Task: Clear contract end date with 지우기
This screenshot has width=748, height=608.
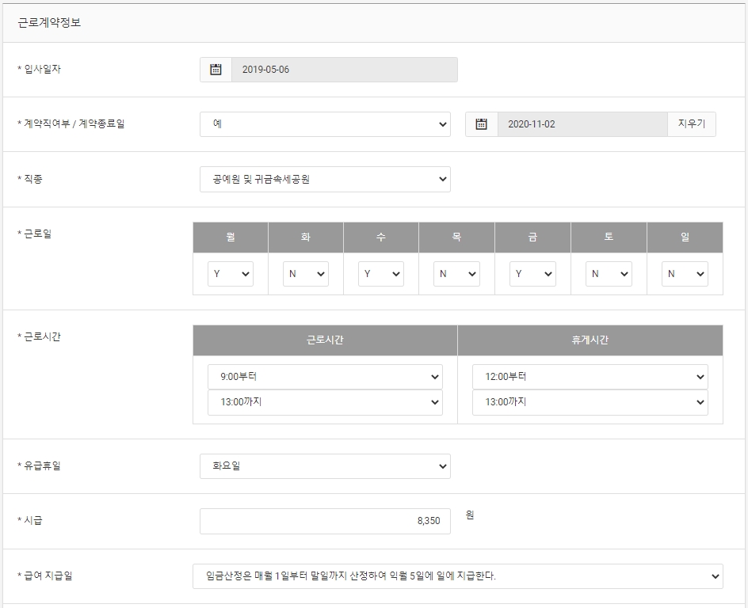Action: point(691,124)
